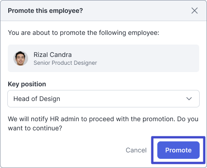Click the 'want to continue?' question text
This screenshot has width=207, height=168.
click(35, 128)
